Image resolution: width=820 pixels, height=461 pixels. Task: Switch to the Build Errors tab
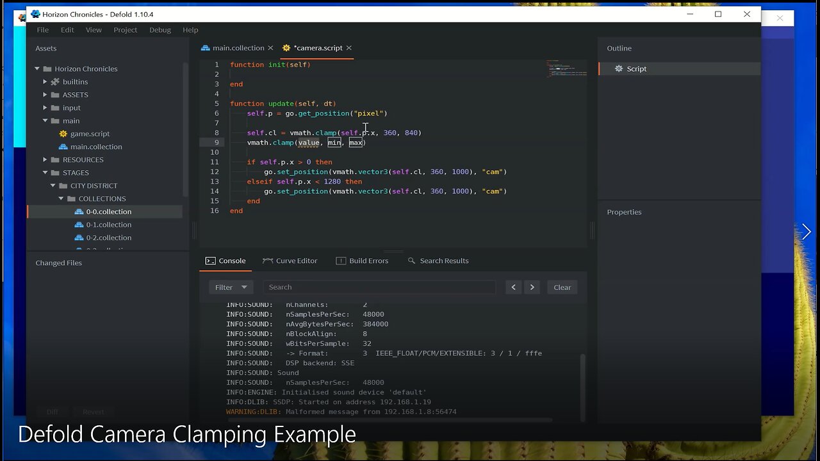click(x=362, y=261)
